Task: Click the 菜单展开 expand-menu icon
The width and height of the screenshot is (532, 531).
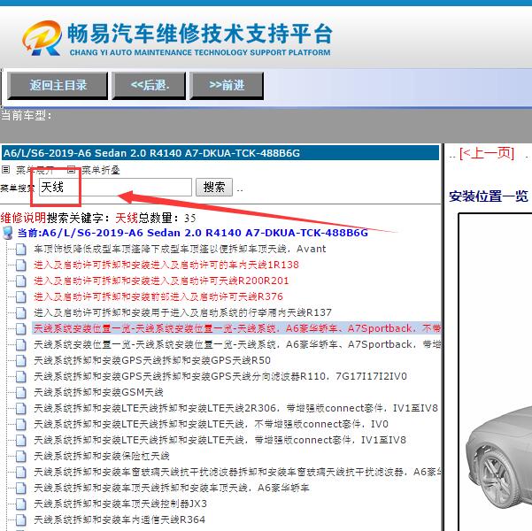Action: pos(6,169)
